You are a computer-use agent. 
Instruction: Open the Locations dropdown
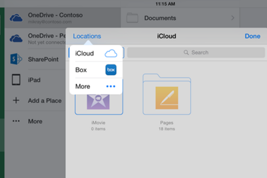87,36
